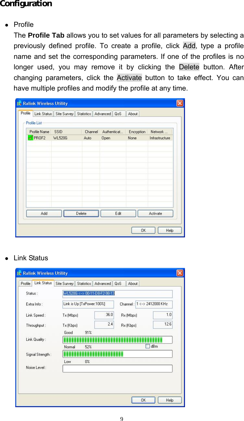Click the Ralink icon on the Link Status window

(x=19, y=273)
